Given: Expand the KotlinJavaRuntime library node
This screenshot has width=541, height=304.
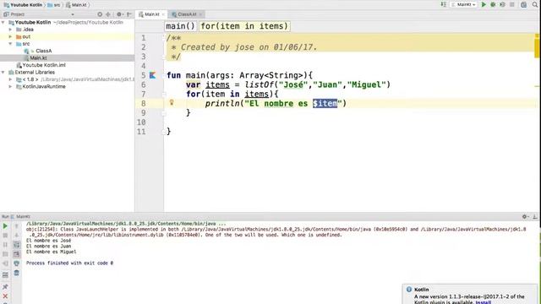Looking at the screenshot, I should click(10, 86).
